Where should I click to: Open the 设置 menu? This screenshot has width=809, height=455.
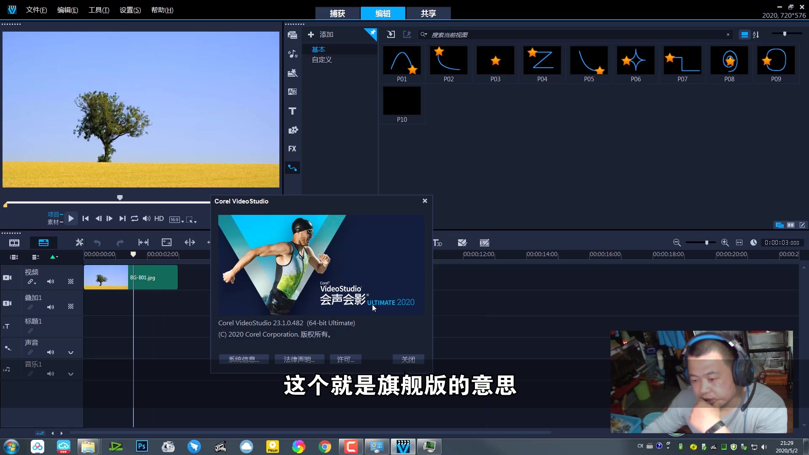130,10
